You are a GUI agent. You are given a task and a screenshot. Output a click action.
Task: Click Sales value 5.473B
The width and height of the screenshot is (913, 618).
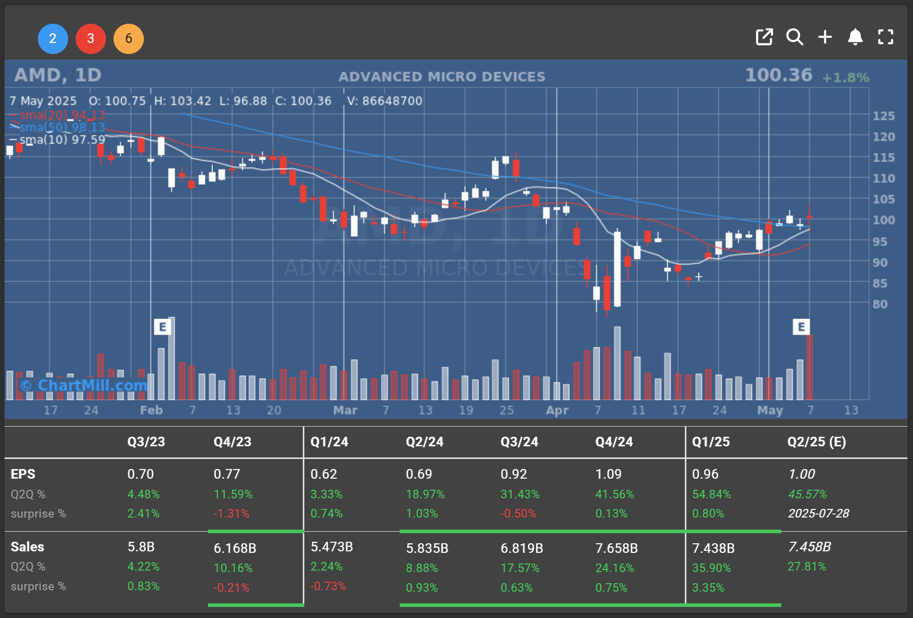click(x=332, y=547)
